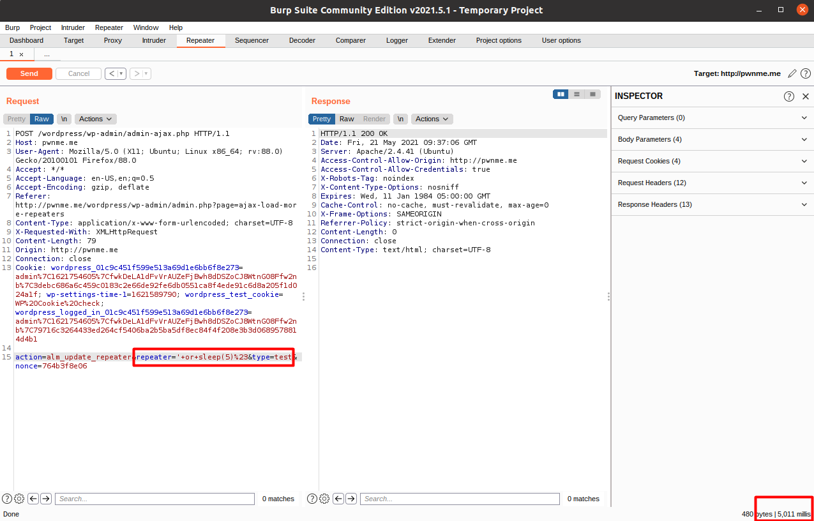The width and height of the screenshot is (814, 521).
Task: Go to next match in response search
Action: (x=351, y=499)
